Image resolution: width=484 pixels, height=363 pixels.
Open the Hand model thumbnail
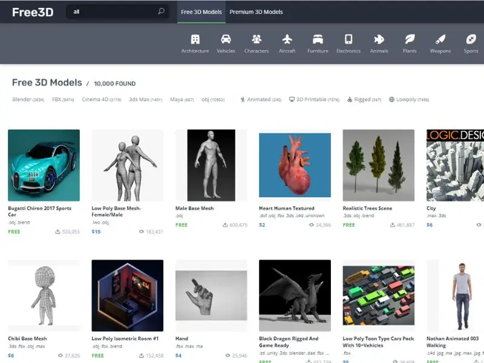211,296
